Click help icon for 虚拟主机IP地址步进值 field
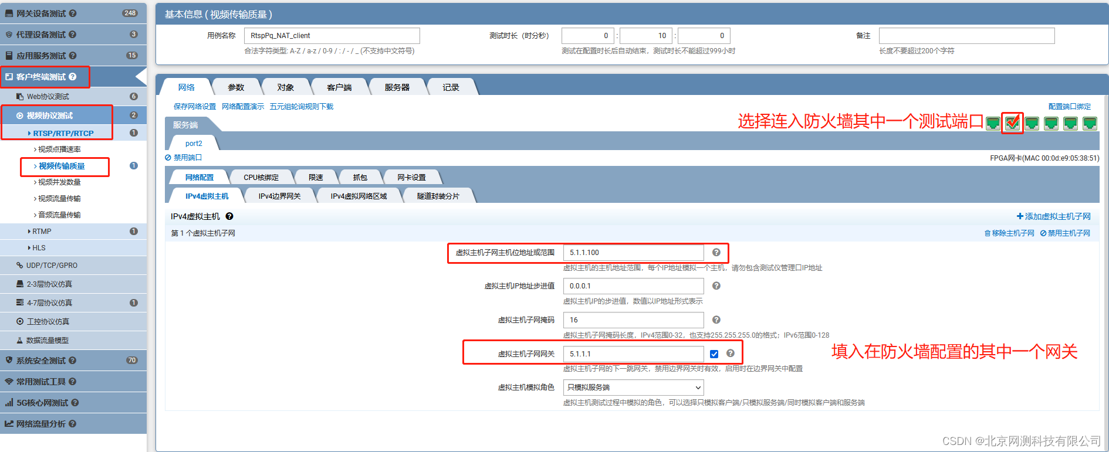 pyautogui.click(x=716, y=286)
